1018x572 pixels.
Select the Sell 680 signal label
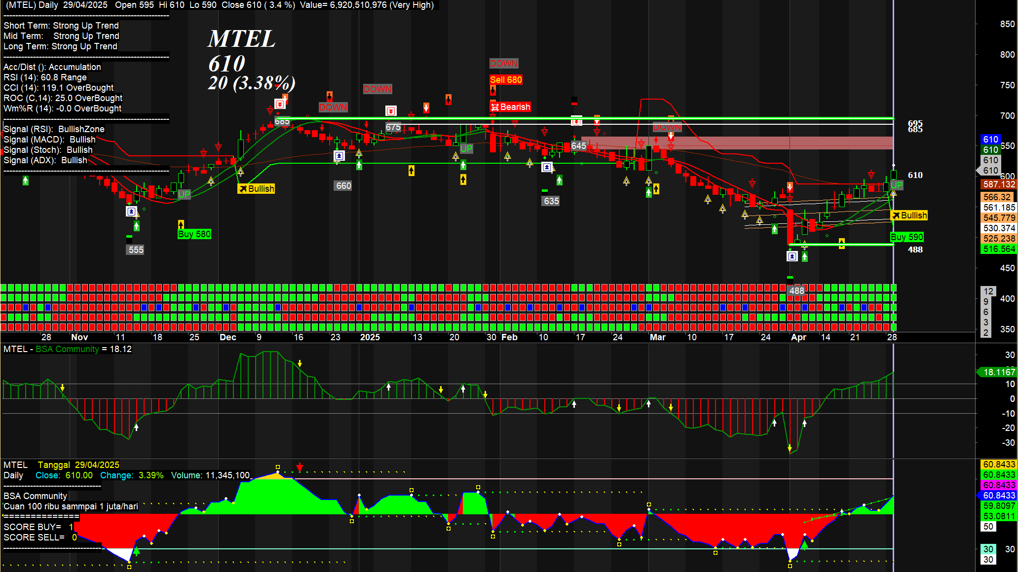(x=506, y=80)
